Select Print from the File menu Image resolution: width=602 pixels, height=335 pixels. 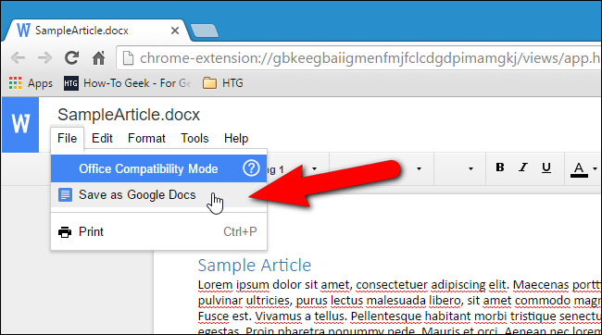(158, 231)
